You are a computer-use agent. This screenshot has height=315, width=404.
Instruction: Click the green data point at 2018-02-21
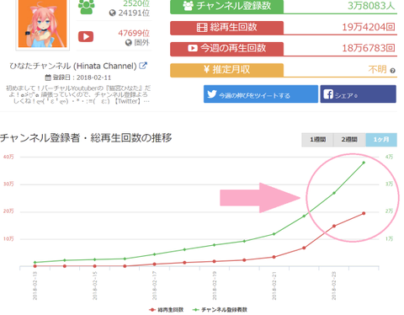coord(274,234)
